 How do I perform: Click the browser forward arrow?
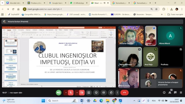(x=8, y=9)
